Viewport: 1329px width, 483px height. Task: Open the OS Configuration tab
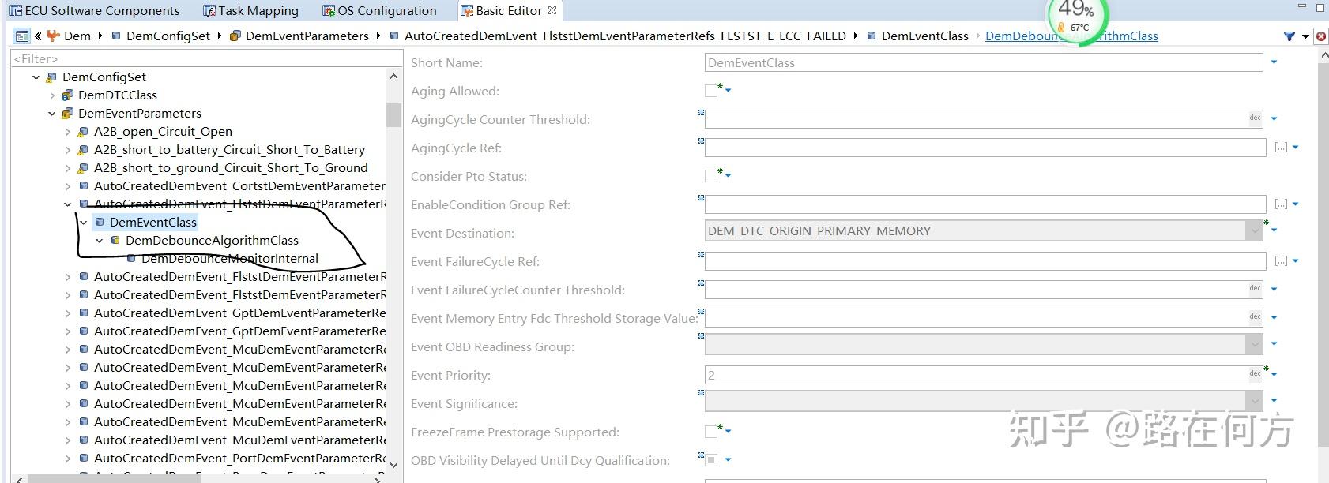point(379,10)
